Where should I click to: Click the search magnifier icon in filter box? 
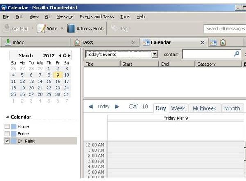237,54
